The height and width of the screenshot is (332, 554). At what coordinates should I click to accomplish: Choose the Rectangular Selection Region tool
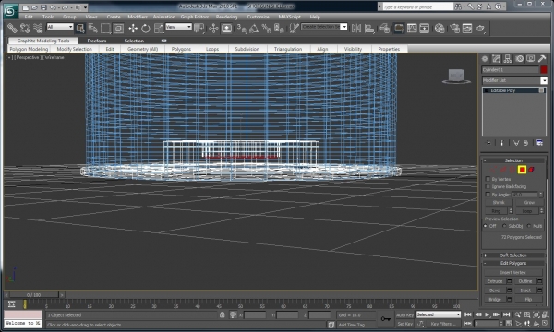[105, 28]
